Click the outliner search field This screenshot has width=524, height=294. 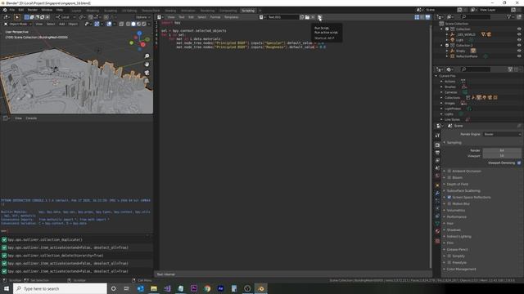pyautogui.click(x=476, y=16)
